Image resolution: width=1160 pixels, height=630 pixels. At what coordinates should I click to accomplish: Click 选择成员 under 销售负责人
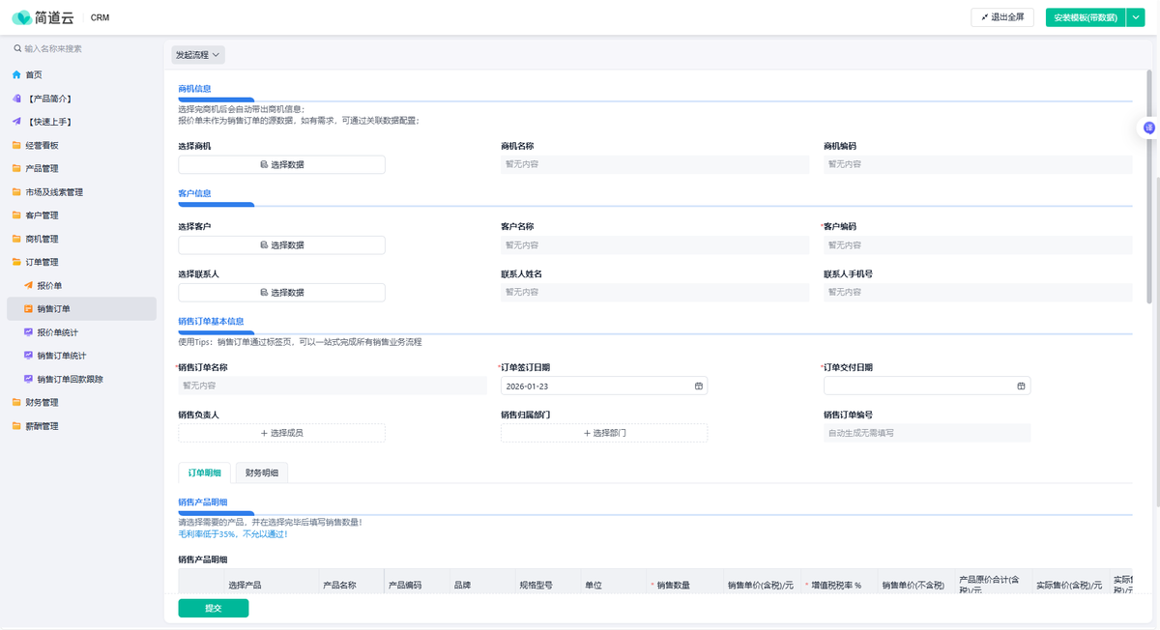click(x=281, y=433)
